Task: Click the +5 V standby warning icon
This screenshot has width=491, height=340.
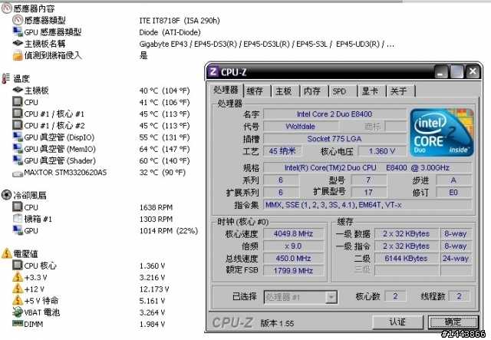Action: tap(18, 300)
